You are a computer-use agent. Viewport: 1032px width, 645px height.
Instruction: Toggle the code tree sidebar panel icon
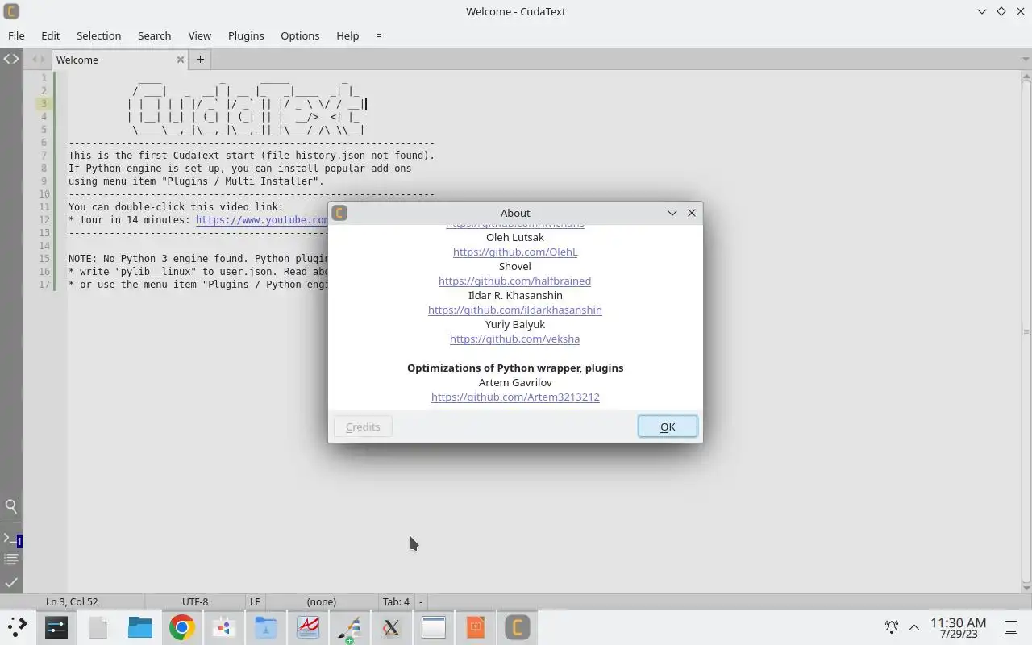pos(11,59)
